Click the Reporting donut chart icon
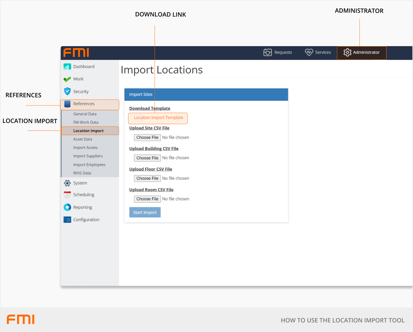This screenshot has height=332, width=413. click(x=67, y=207)
